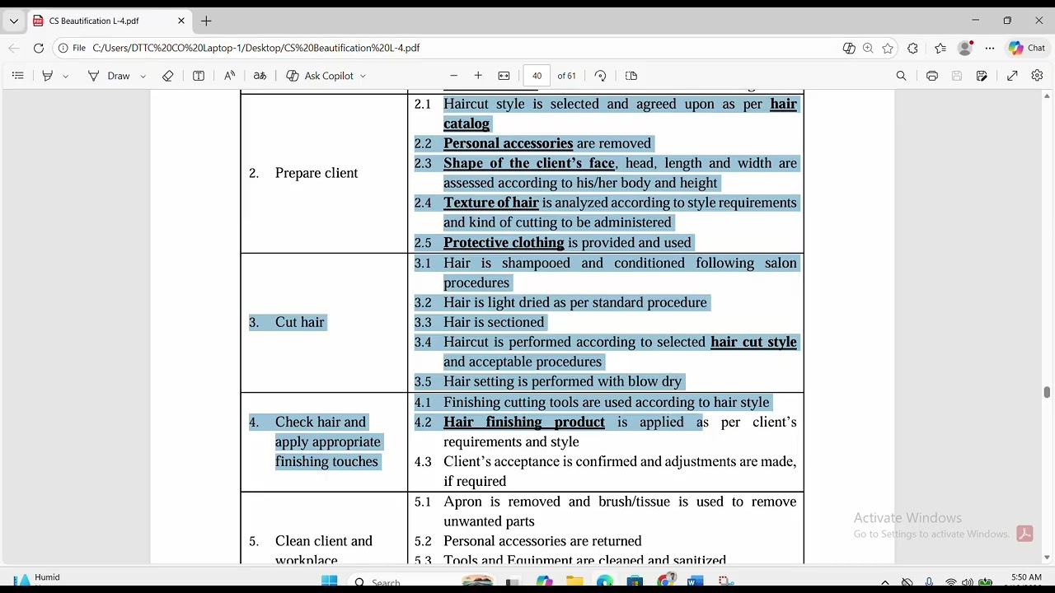Open Microsoft Word from the taskbar

coord(695,581)
